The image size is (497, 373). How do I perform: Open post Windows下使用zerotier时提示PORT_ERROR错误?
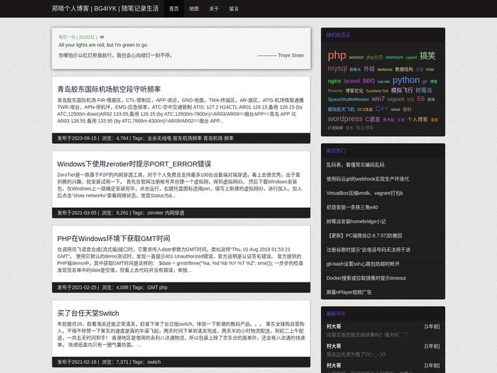point(134,164)
